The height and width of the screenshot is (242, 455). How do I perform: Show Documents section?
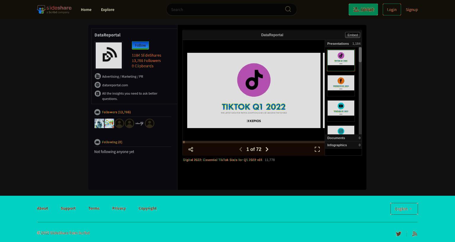tap(344, 138)
